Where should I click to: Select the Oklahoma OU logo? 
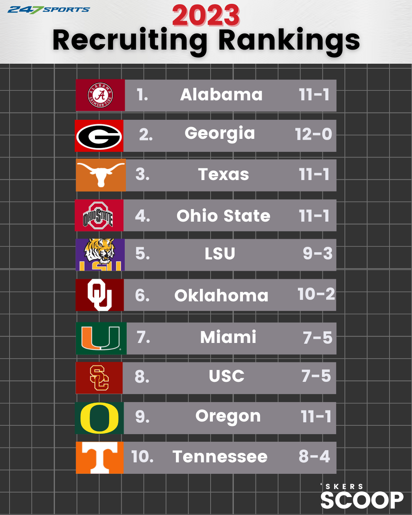[x=100, y=295]
